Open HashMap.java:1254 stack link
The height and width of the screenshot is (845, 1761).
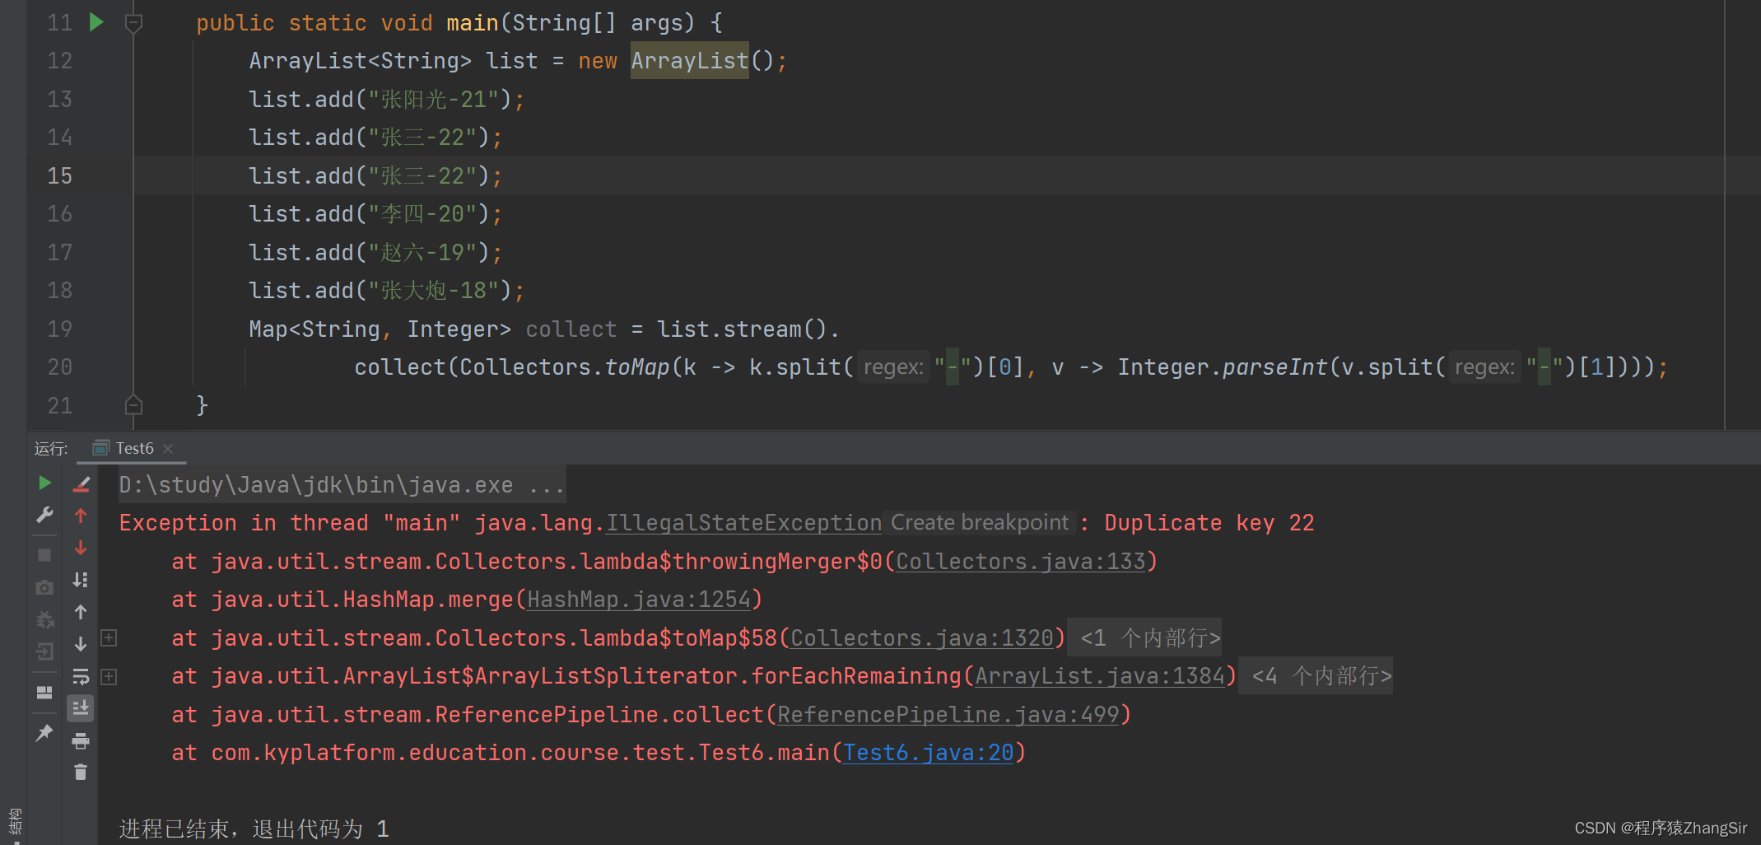639,599
